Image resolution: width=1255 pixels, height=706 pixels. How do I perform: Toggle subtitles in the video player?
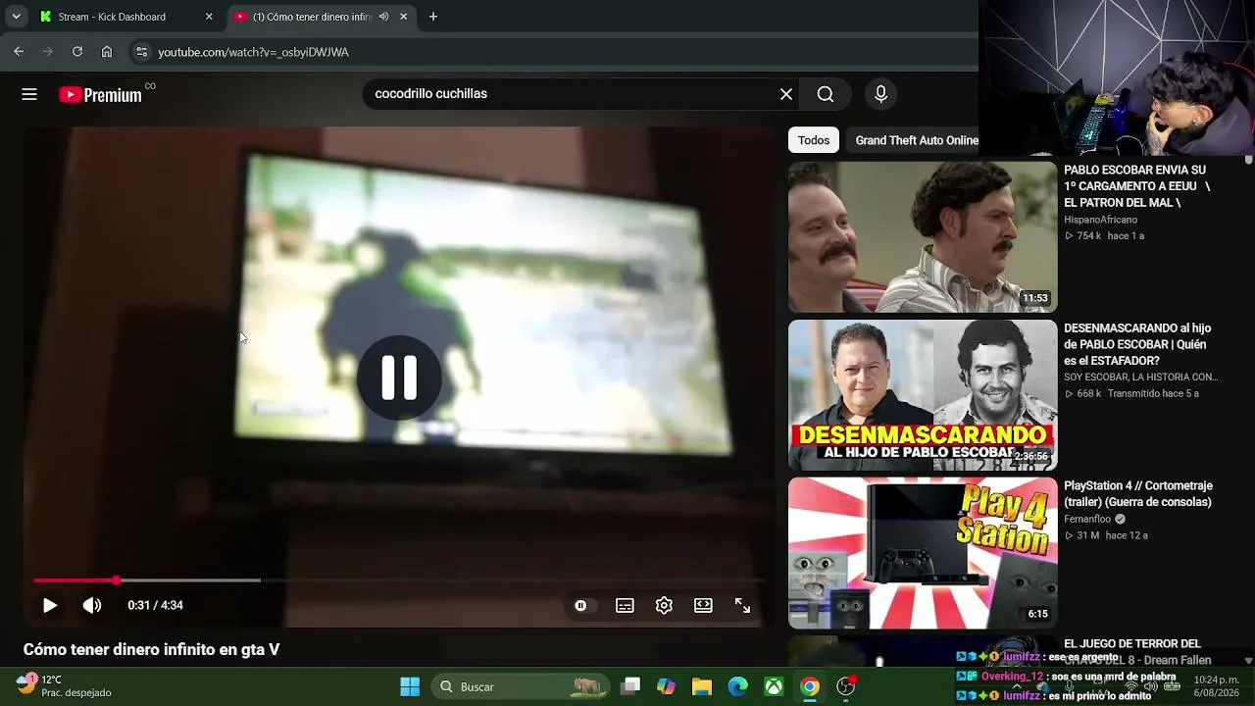pos(625,606)
